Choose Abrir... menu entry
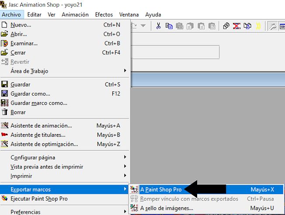 [65, 34]
